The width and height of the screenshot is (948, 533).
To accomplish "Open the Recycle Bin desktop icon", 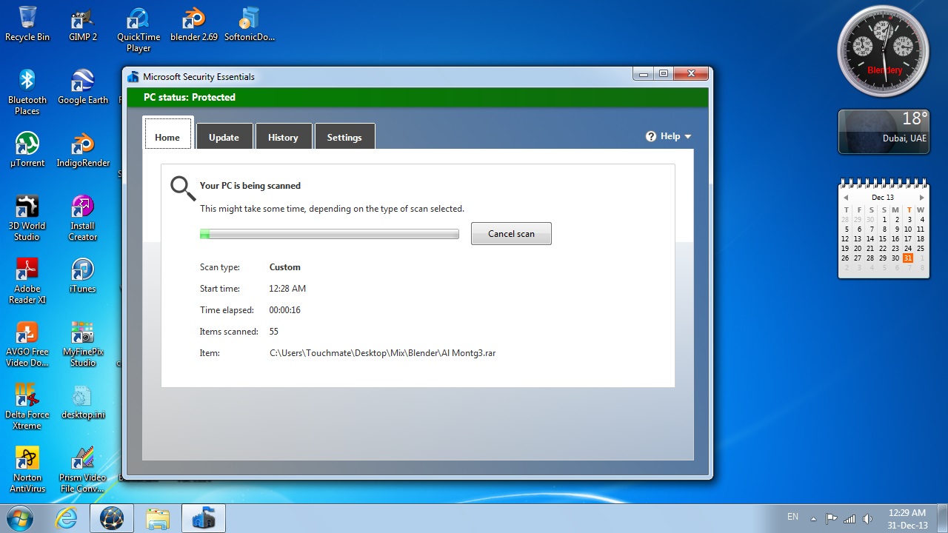I will point(27,24).
